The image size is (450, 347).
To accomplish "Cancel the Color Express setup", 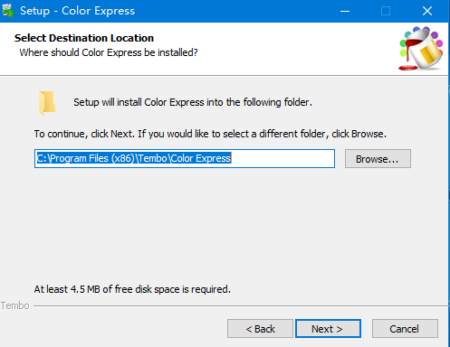I will tap(405, 328).
